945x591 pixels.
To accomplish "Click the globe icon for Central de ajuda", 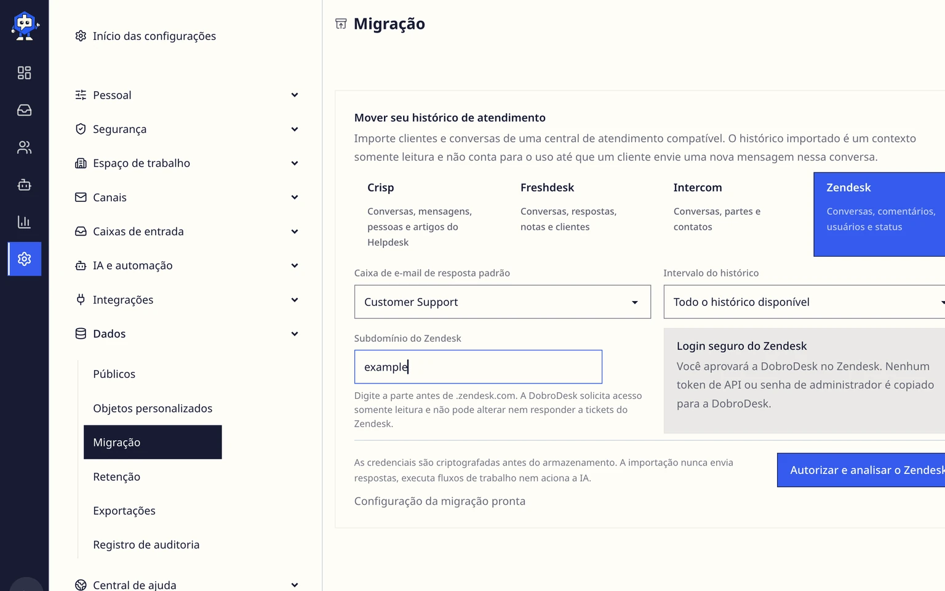I will (x=81, y=585).
